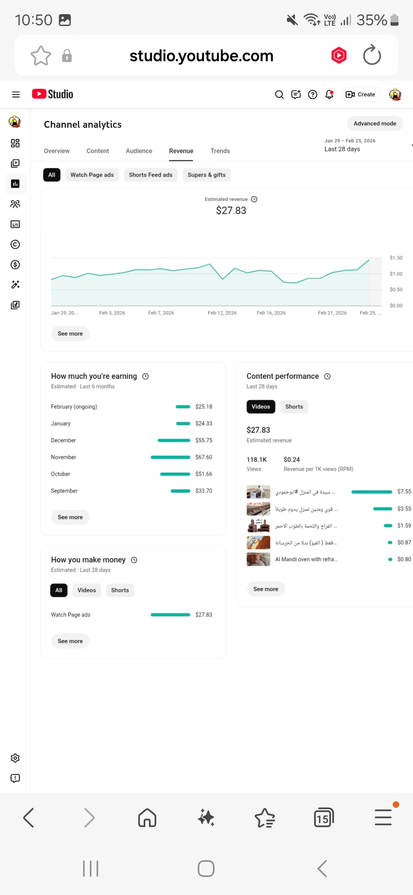Open the Subtitles icon in sidebar

(x=15, y=224)
